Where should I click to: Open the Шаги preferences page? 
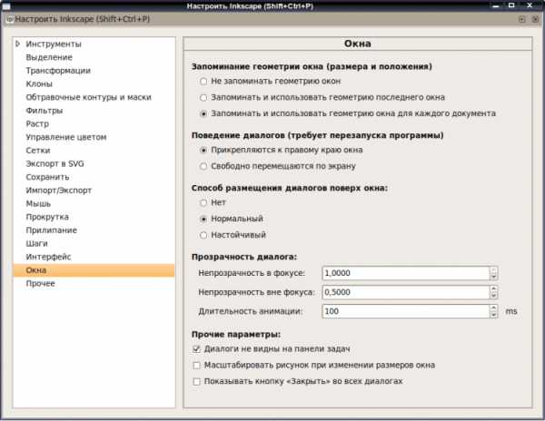[36, 244]
